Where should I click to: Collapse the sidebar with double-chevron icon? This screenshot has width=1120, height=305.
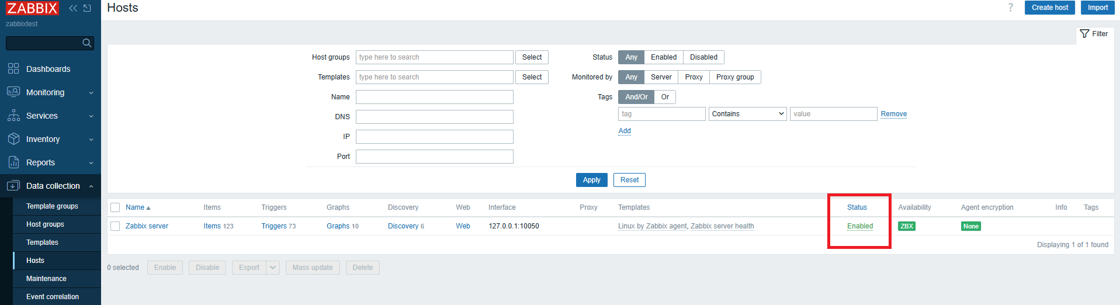73,8
